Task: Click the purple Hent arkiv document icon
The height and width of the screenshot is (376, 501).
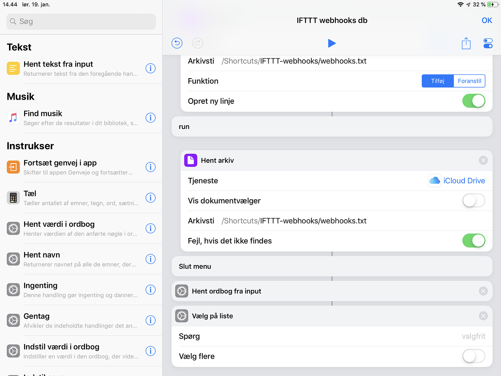Action: 191,160
